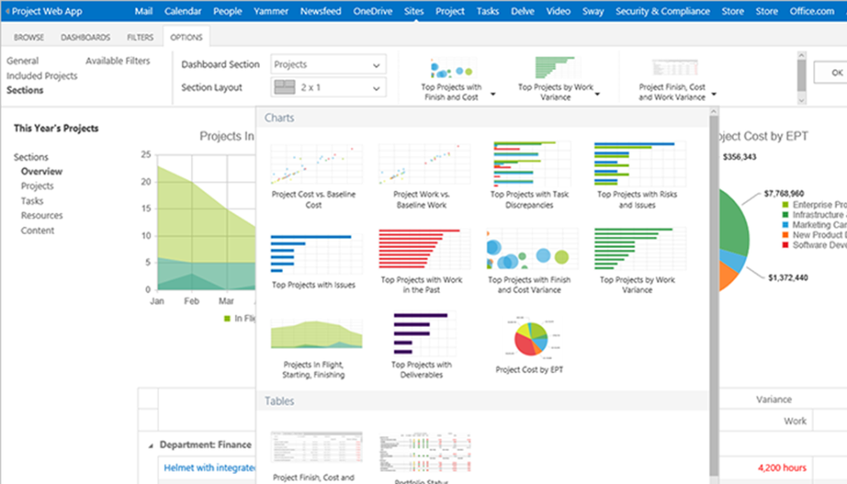The height and width of the screenshot is (484, 847).
Task: Switch to the DASHBOARDS tab
Action: [85, 37]
